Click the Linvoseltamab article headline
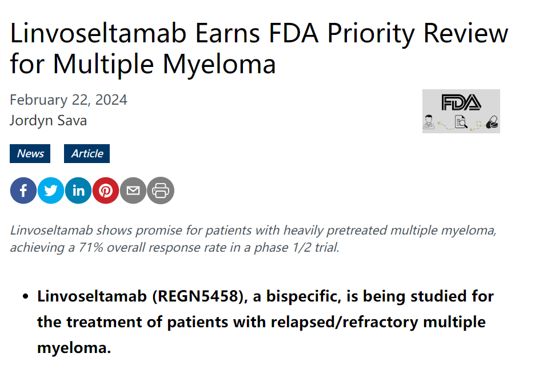This screenshot has width=547, height=369. (x=259, y=49)
